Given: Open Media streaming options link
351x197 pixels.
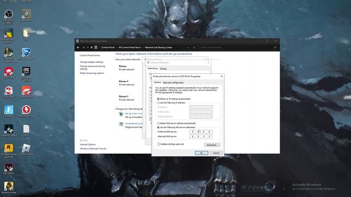Looking at the screenshot, I should (92, 73).
